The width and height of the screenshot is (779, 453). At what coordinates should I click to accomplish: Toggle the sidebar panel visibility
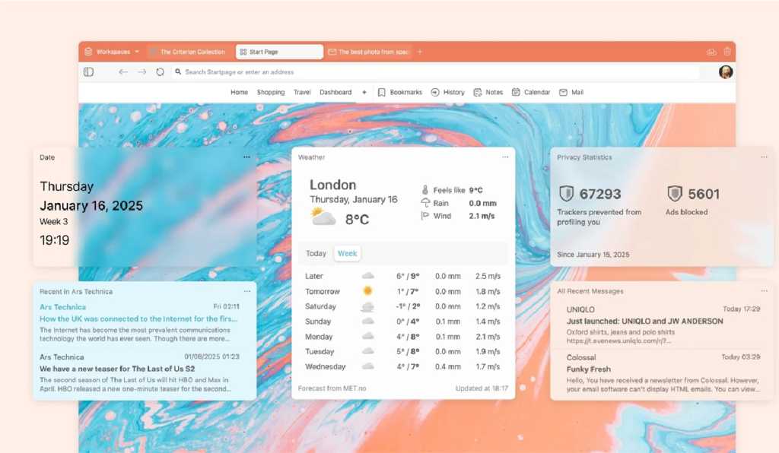88,71
